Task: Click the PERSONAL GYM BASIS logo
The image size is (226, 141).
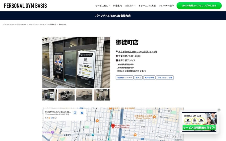Action: tap(25, 6)
